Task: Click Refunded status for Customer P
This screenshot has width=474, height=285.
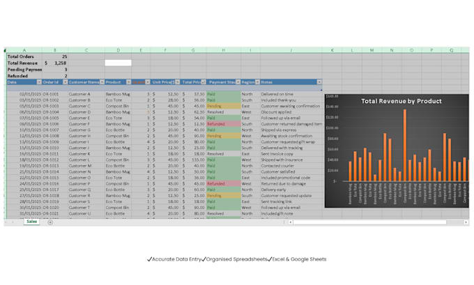Action: pyautogui.click(x=224, y=184)
